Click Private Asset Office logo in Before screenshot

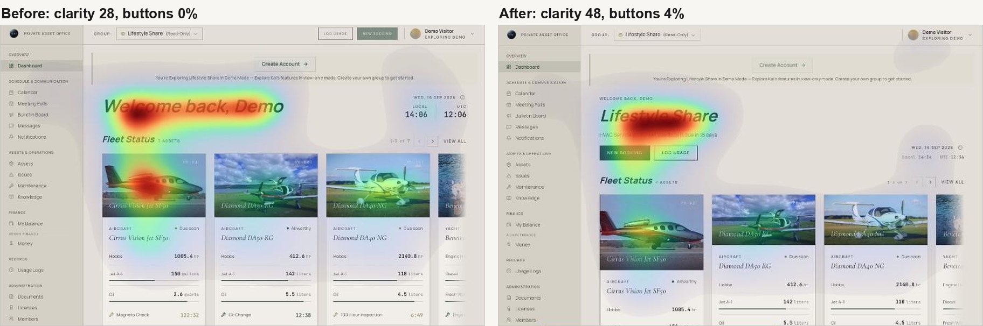point(14,33)
